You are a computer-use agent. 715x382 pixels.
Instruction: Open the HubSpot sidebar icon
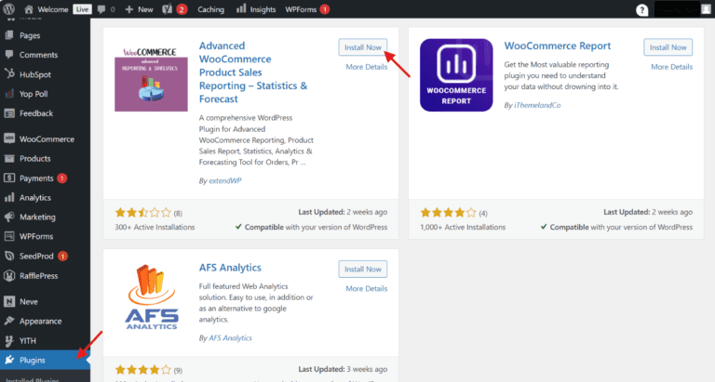point(9,73)
